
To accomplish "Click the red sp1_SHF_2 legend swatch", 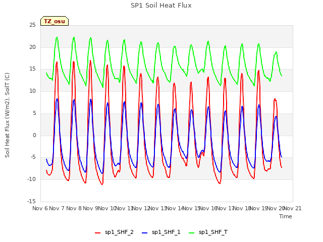I will tap(97, 233).
